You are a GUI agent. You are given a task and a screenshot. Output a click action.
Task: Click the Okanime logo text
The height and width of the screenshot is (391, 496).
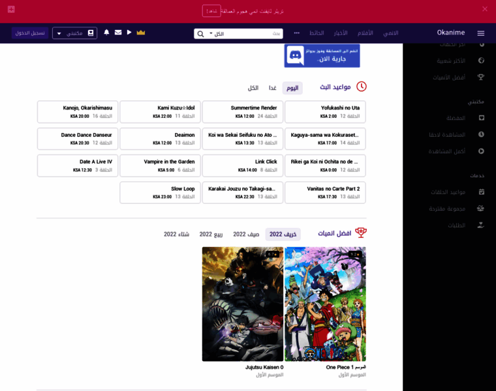[x=451, y=33]
